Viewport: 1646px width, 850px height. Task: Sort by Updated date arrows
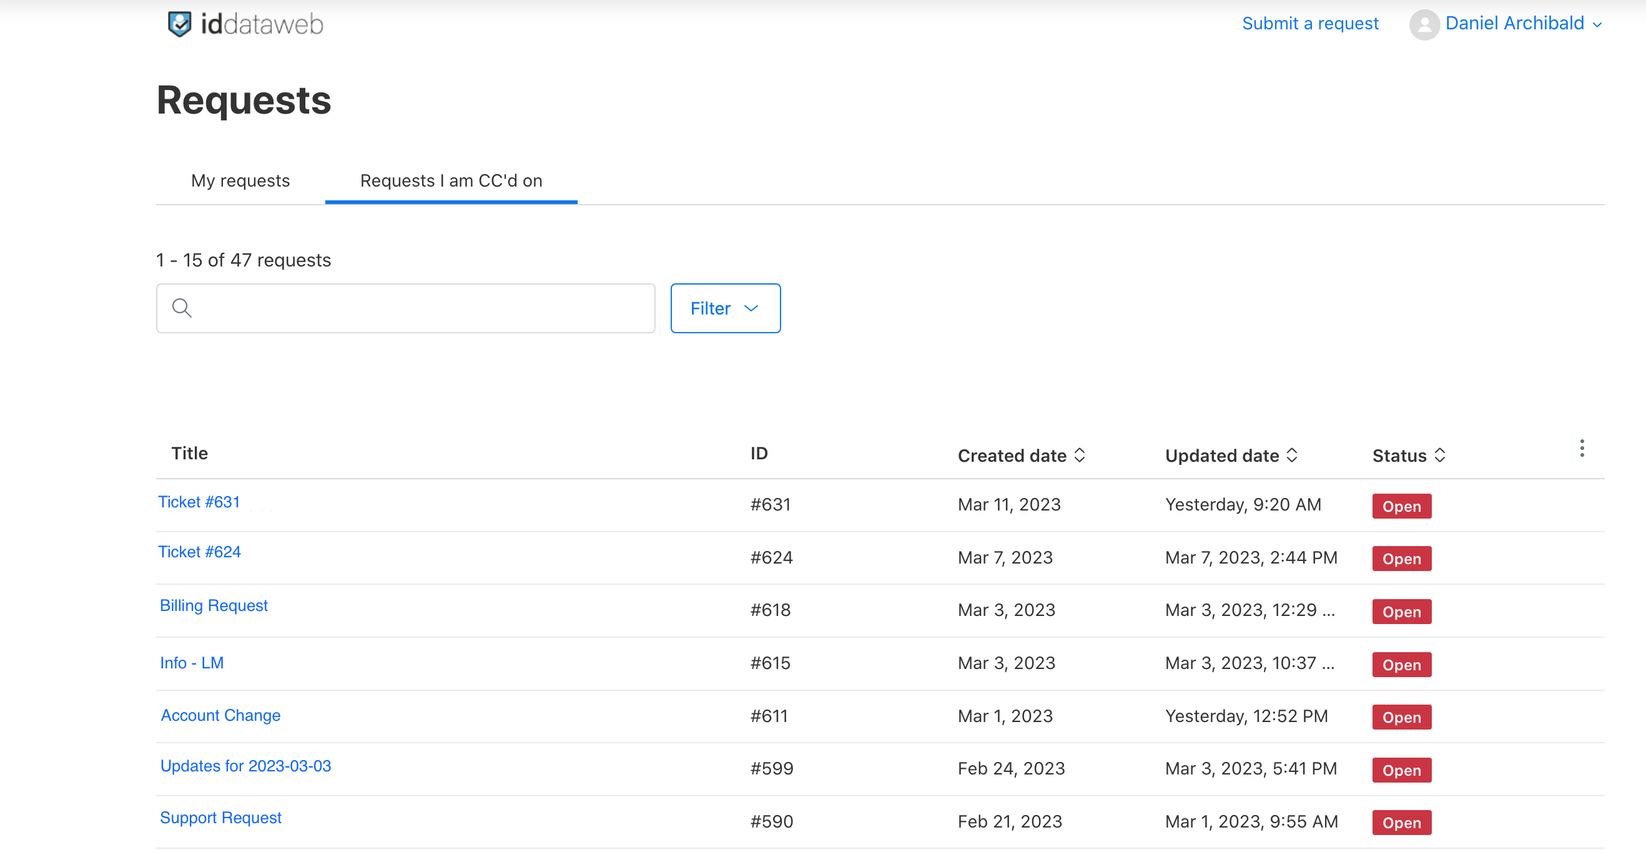1292,456
